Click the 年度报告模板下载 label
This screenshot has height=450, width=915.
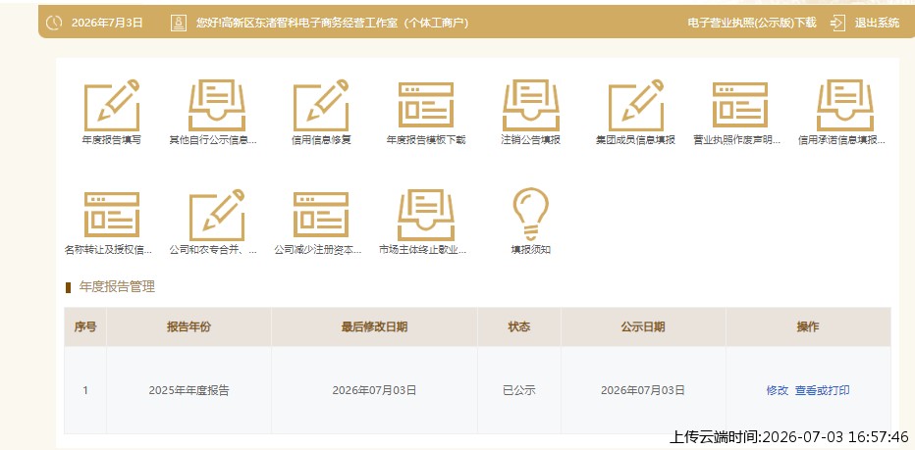426,140
